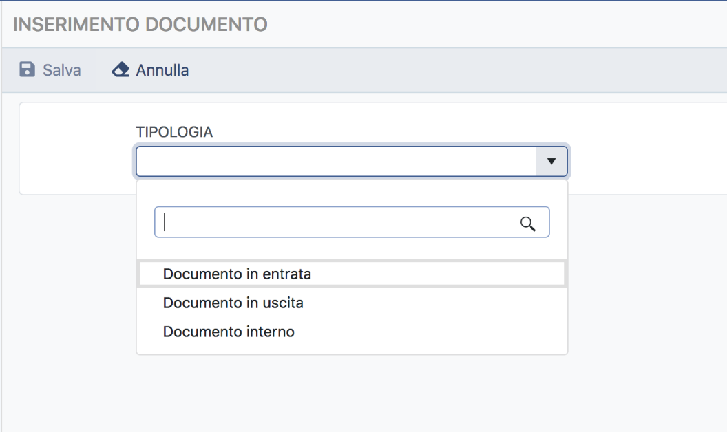
Task: Click the Salva button label
Action: point(62,70)
